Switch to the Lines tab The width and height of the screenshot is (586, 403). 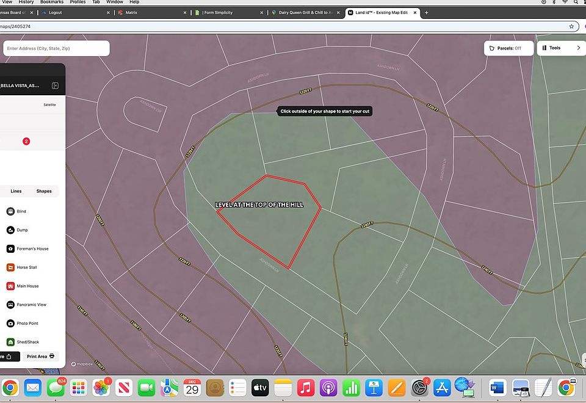pos(16,191)
